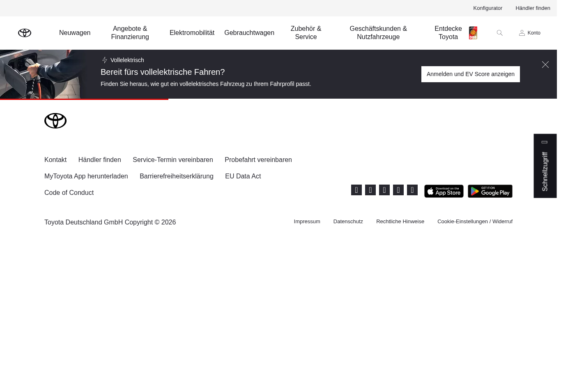Open the Zubehör & Service menu
561x370 pixels.
306,33
